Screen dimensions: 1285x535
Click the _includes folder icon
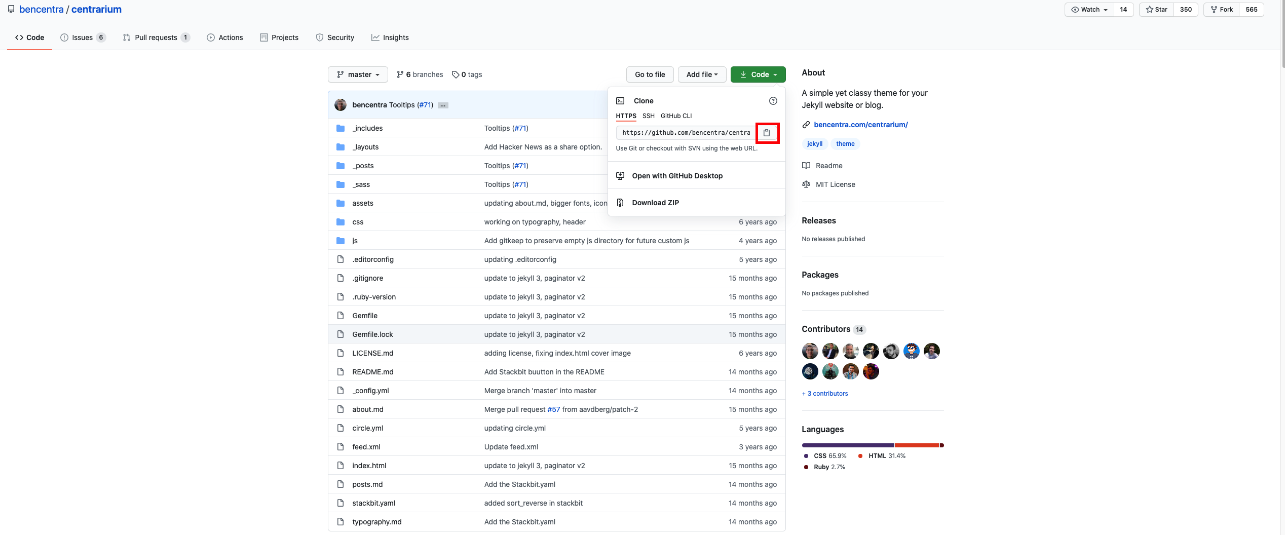(341, 128)
